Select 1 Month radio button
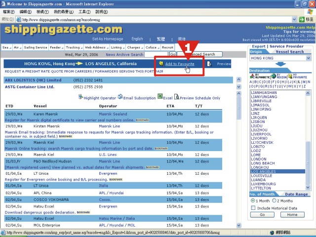 253,201
